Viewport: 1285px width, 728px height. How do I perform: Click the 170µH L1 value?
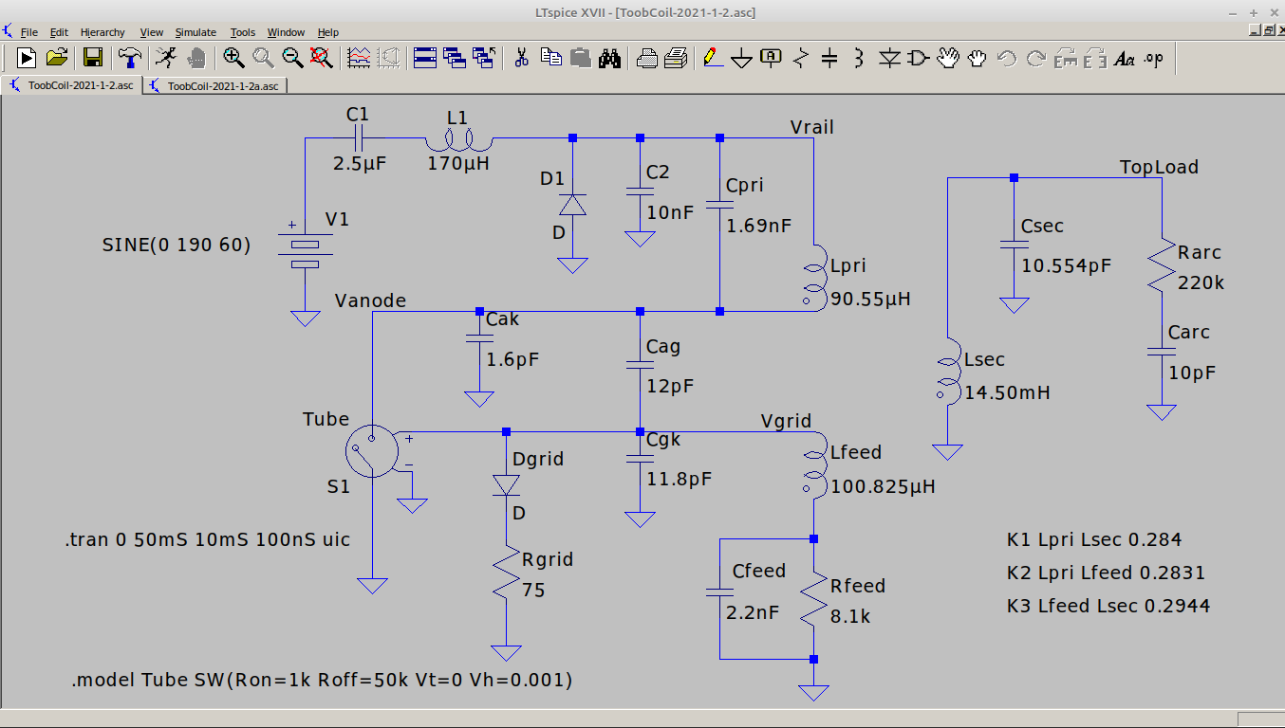(x=457, y=162)
